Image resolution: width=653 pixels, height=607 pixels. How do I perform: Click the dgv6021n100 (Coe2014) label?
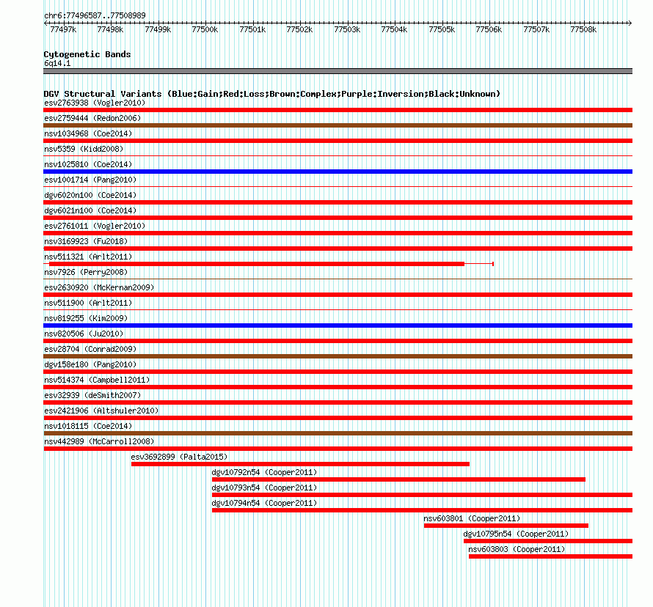tap(90, 210)
